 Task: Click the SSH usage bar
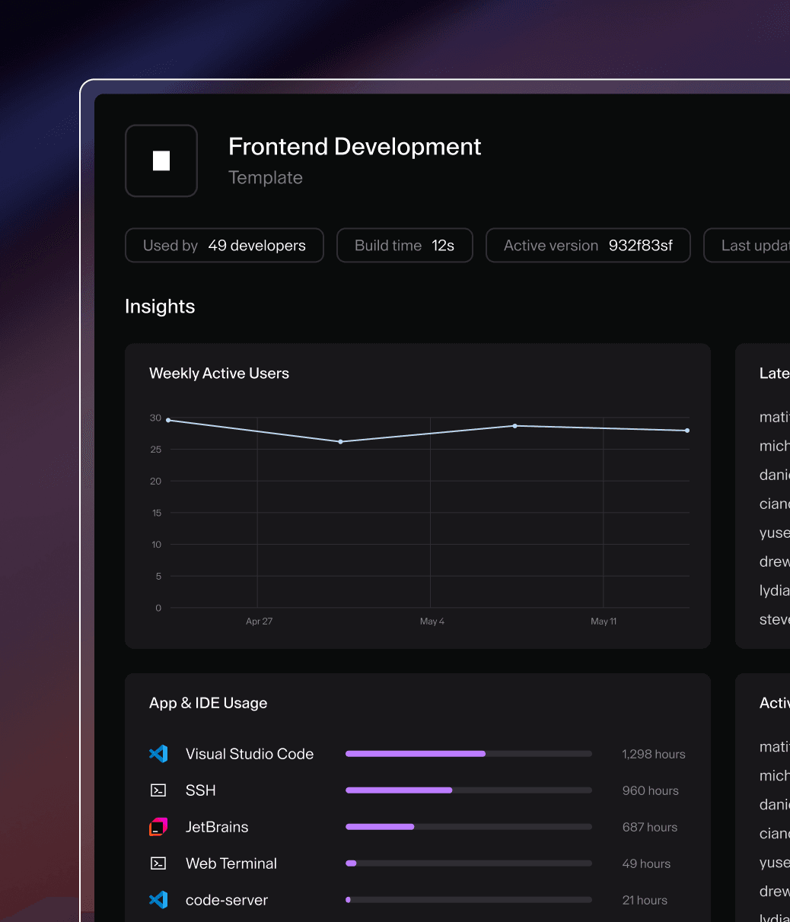[x=469, y=790]
